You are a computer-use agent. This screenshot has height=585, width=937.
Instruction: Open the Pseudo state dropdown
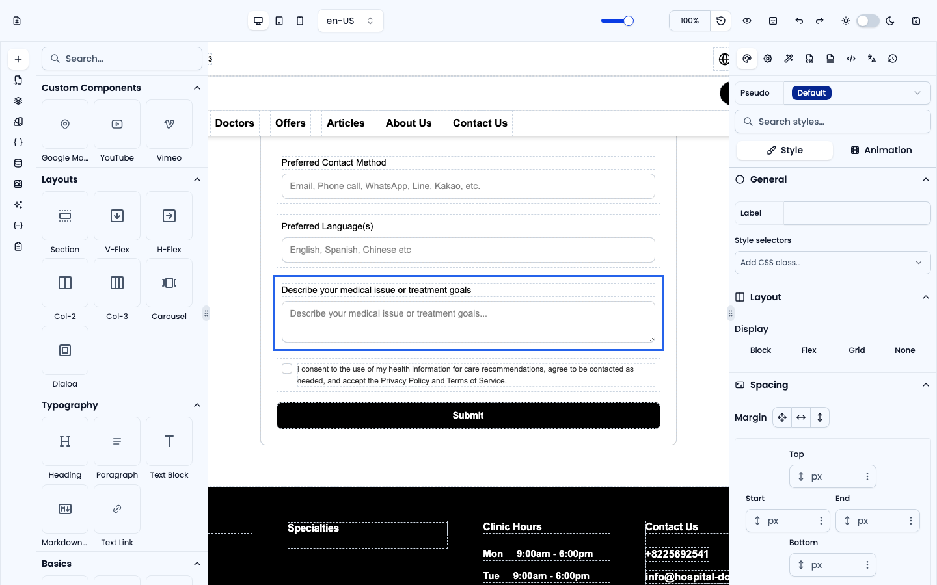857,93
